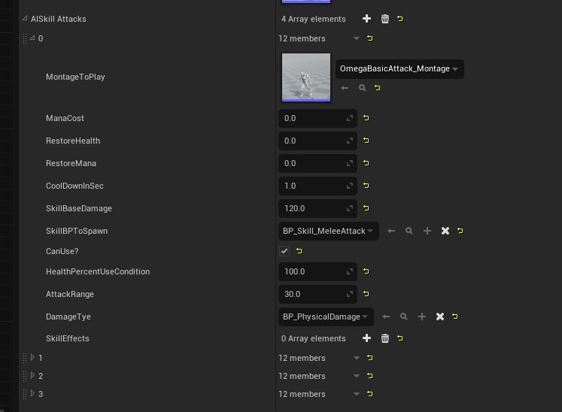Reset ManaCost to default value

point(366,118)
